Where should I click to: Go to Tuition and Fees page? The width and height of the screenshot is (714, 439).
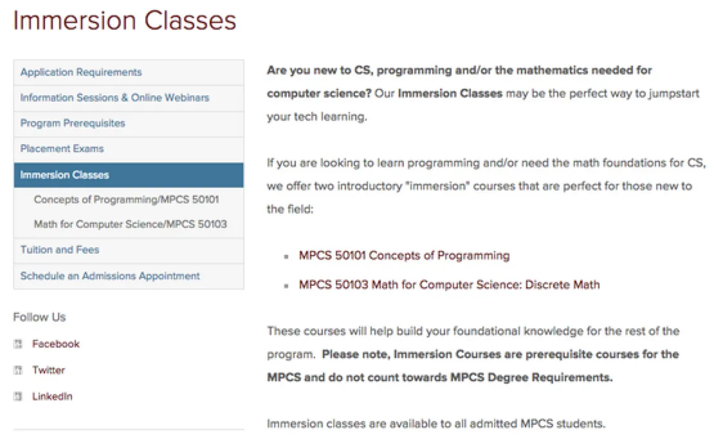pyautogui.click(x=60, y=250)
